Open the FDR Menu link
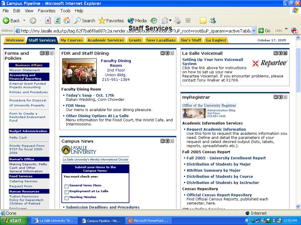Viewport: 301px width, 225px height. [76, 106]
